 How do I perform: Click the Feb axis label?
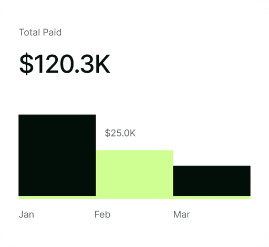click(102, 214)
